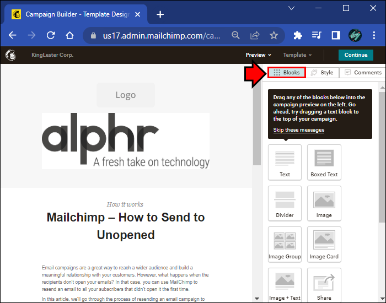Click the address bar URL field

click(162, 36)
